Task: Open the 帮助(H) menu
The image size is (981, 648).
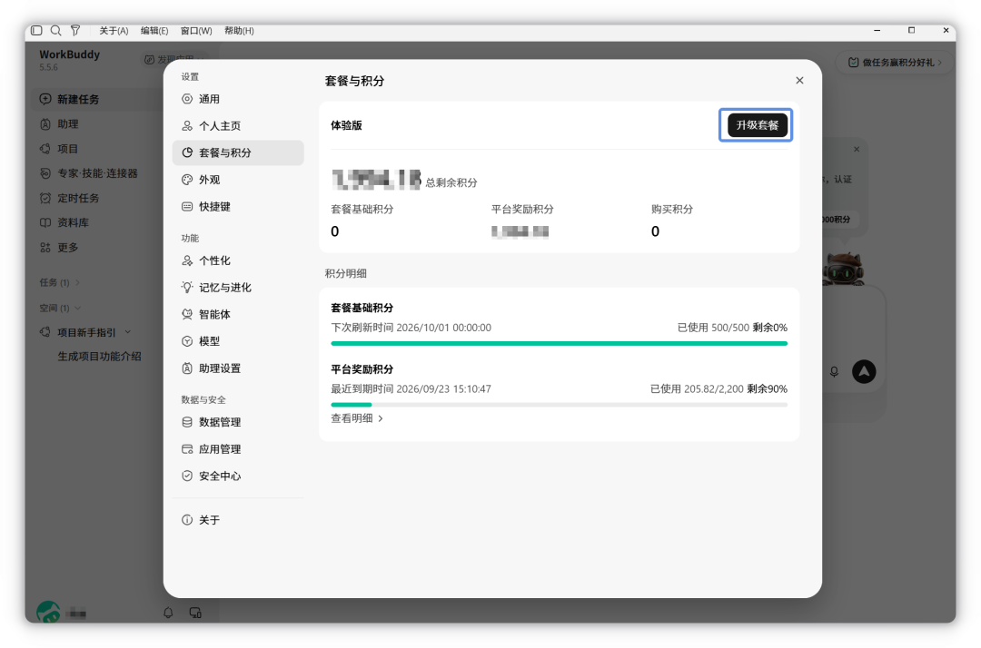Action: coord(239,31)
